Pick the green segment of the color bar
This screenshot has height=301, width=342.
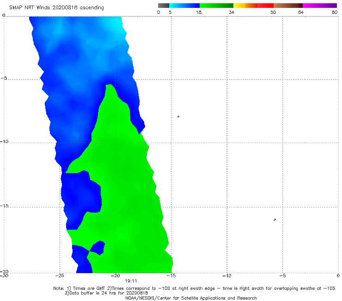216,6
